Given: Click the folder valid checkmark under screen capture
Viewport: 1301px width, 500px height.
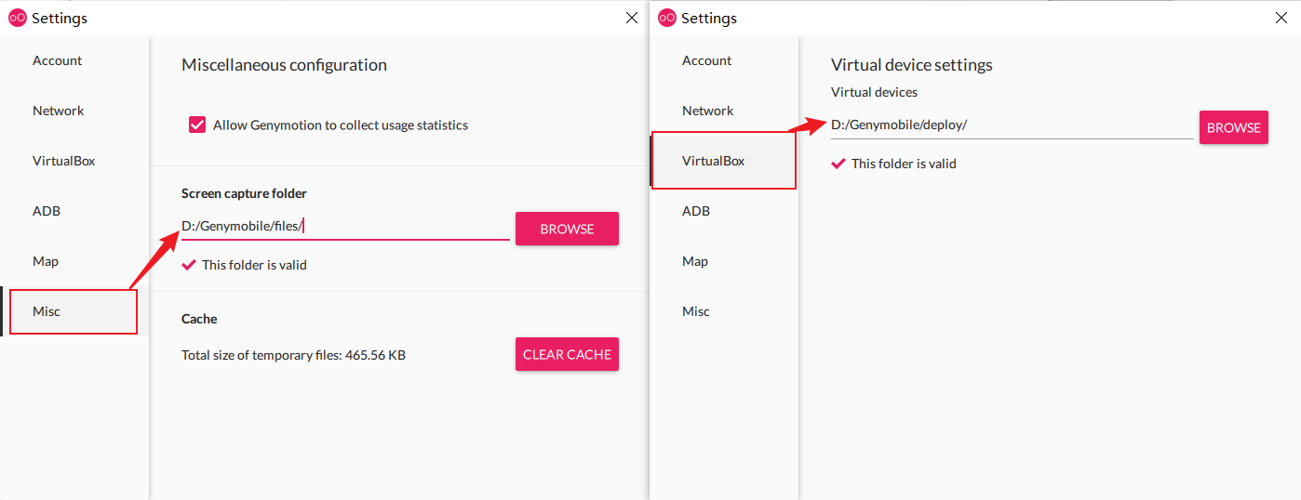Looking at the screenshot, I should [x=189, y=265].
